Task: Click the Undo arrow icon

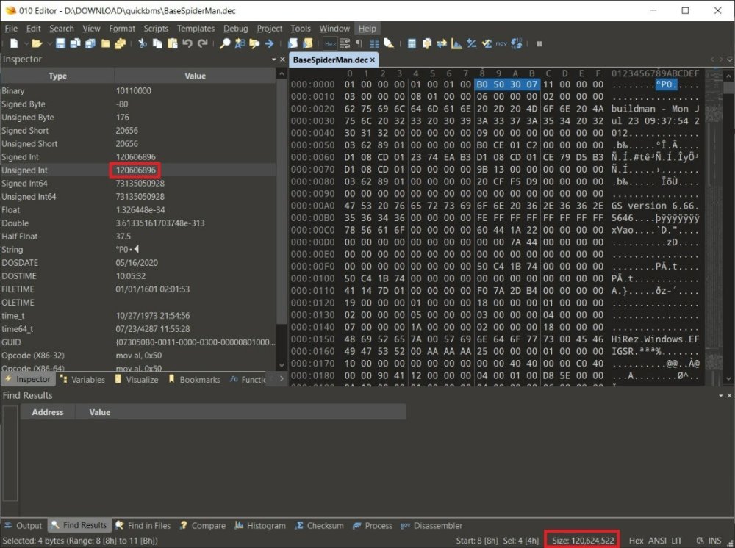Action: [187, 44]
